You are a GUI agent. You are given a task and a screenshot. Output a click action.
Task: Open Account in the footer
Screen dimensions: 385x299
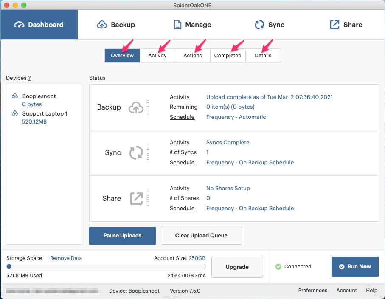(x=346, y=291)
